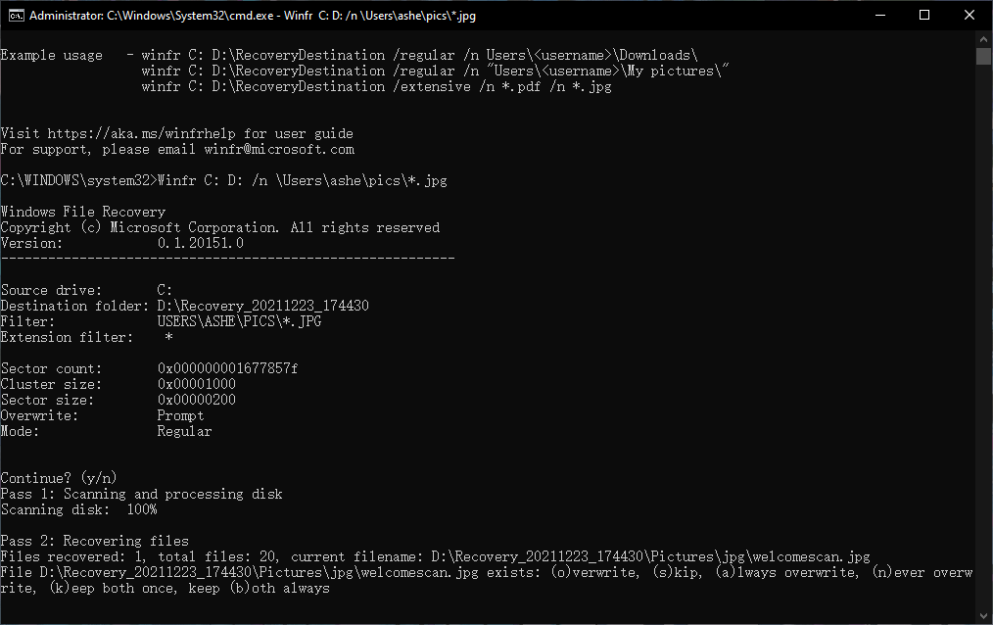Click the winfr@microsoft.com email address
The width and height of the screenshot is (993, 625).
pyautogui.click(x=279, y=149)
